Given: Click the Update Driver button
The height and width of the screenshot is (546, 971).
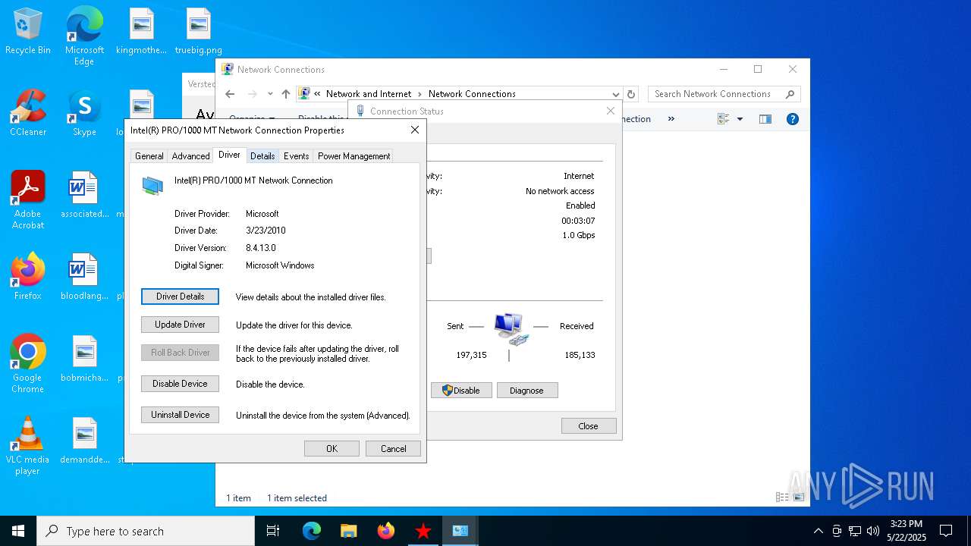Looking at the screenshot, I should pos(180,325).
